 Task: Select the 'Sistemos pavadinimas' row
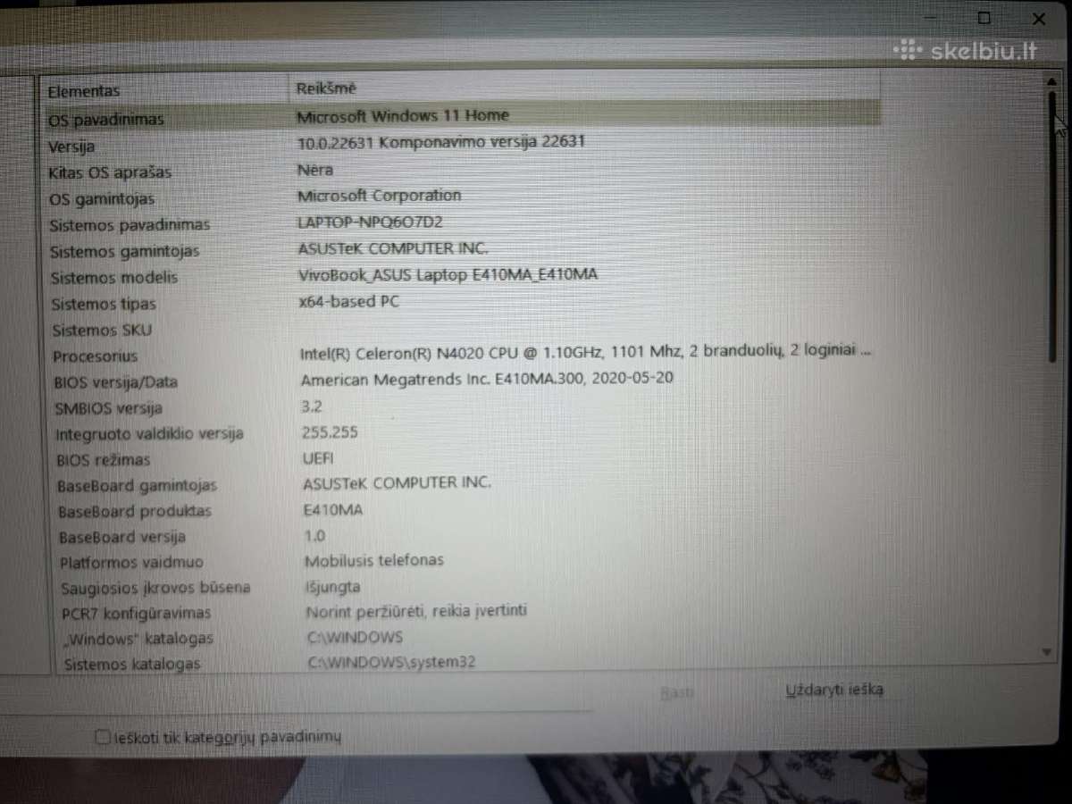coord(463,223)
